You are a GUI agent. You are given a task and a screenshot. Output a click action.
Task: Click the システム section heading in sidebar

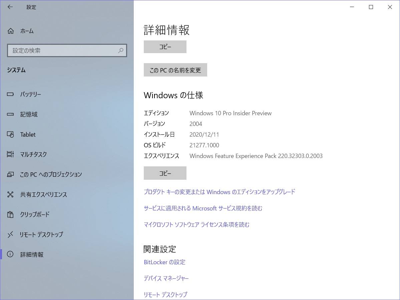pyautogui.click(x=16, y=70)
